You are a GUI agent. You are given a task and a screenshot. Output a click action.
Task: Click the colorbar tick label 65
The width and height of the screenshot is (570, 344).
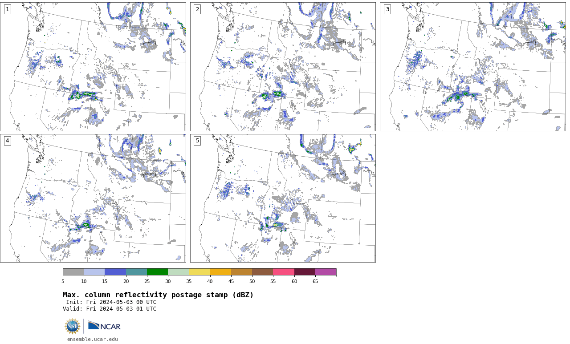[x=315, y=281]
